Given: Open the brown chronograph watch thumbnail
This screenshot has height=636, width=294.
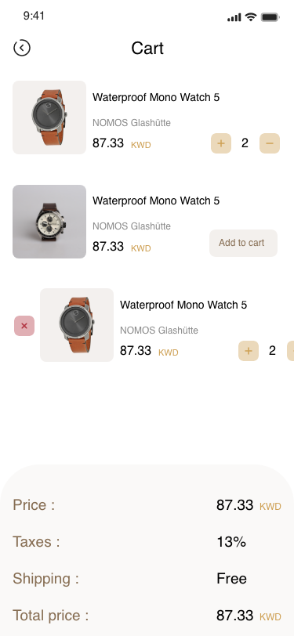Looking at the screenshot, I should click(x=49, y=222).
